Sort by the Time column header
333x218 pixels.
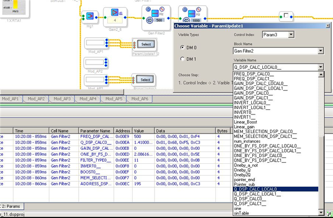click(31, 131)
